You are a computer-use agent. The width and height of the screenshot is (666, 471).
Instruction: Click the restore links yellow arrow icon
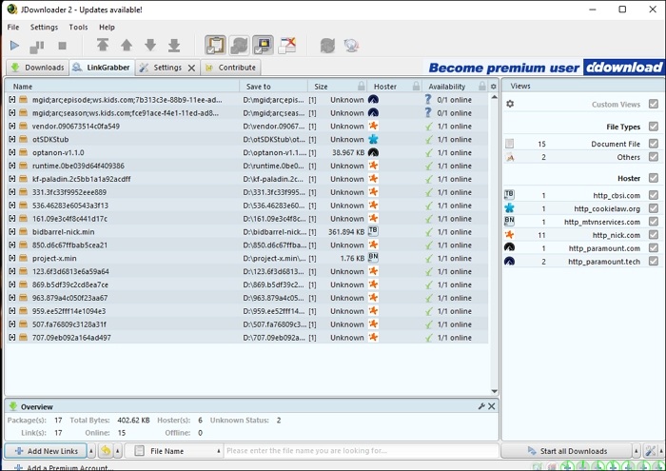tap(106, 451)
